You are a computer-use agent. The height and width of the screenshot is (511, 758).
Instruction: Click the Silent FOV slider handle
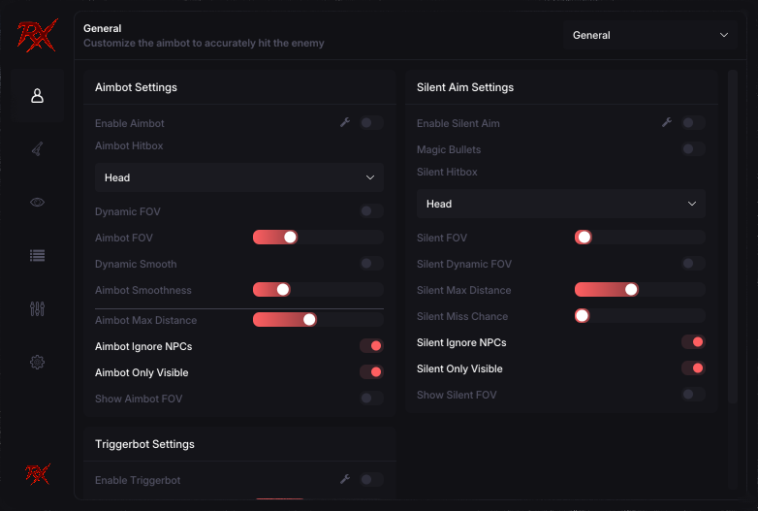pos(584,237)
